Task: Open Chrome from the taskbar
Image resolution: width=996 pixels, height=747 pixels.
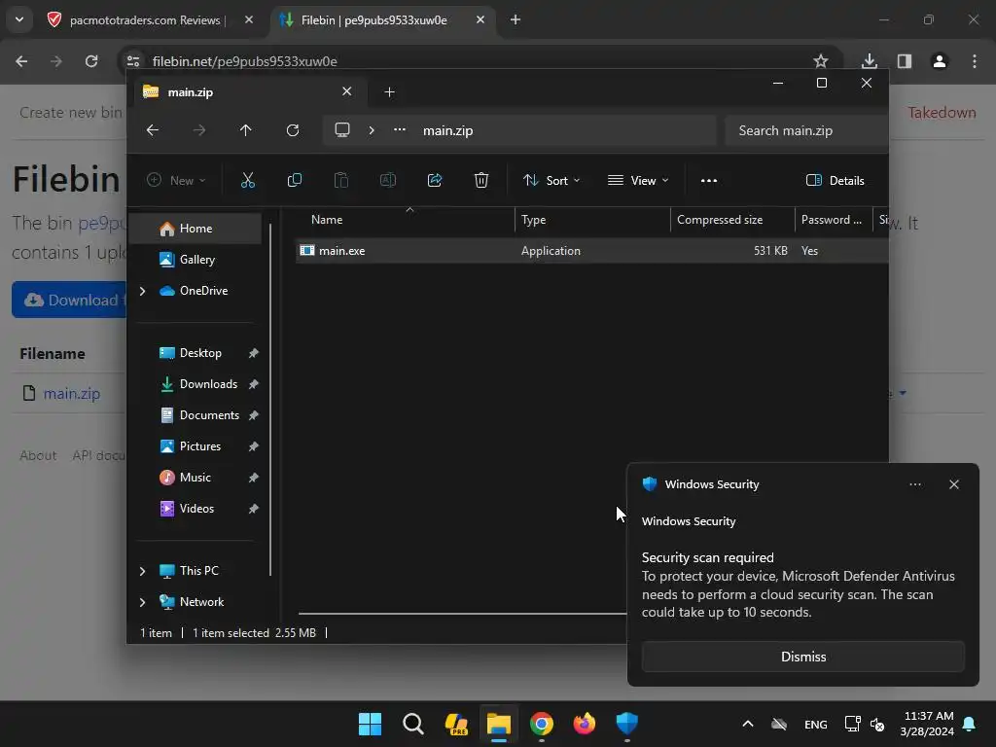Action: 542,724
